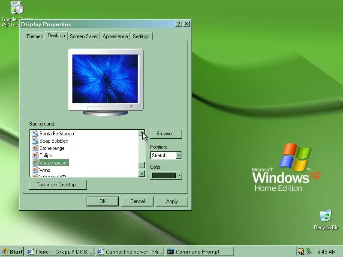The height and width of the screenshot is (257, 343).
Task: Open the Appearance tab
Action: tap(115, 36)
